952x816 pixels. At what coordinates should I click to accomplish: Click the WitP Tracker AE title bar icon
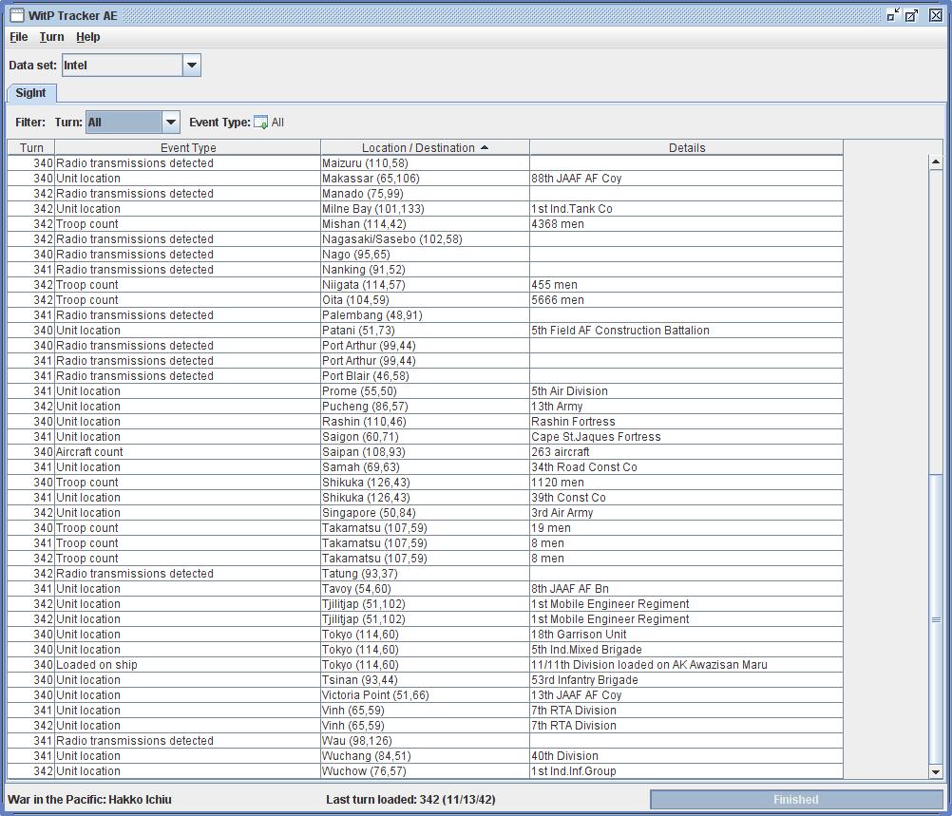pos(15,15)
